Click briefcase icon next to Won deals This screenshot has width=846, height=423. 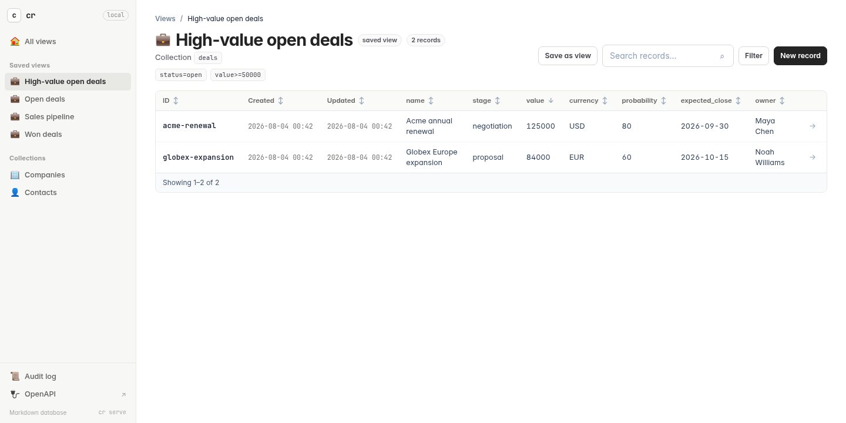tap(15, 135)
